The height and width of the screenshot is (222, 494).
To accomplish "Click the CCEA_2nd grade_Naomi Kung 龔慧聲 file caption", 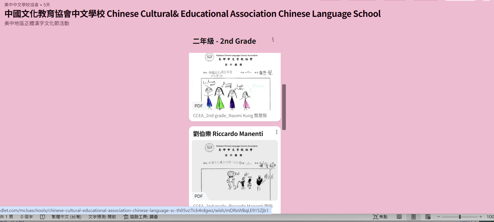I will point(230,116).
